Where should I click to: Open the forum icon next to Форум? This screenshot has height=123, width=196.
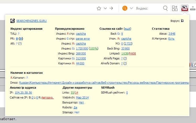tap(182, 21)
